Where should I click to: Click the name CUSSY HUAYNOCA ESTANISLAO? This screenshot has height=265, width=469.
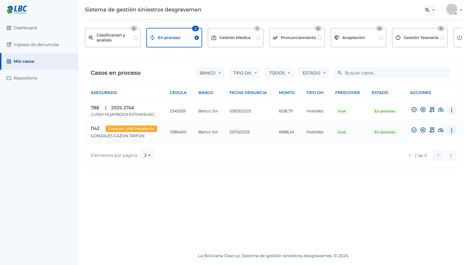[122, 114]
